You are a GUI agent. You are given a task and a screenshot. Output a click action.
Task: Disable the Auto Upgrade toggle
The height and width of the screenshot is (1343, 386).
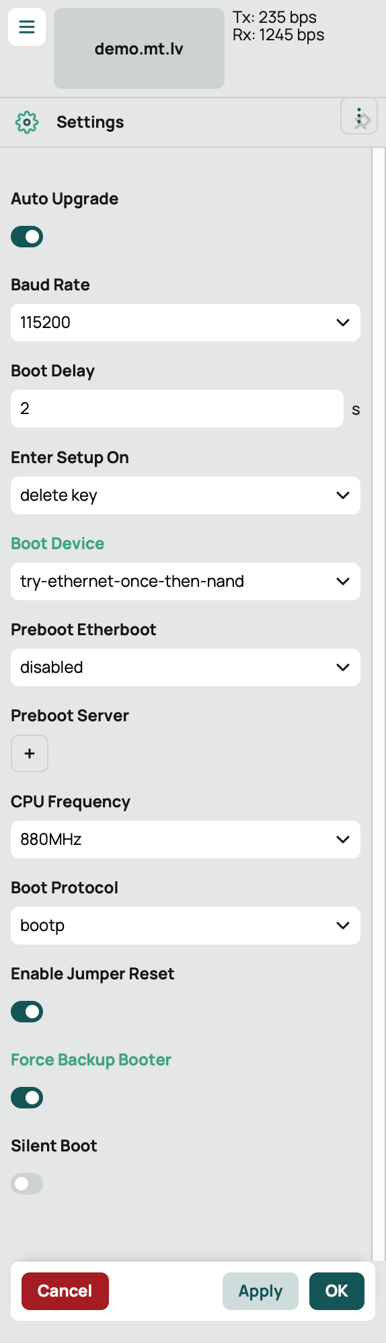pos(27,237)
